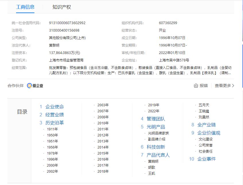Go to the 1911年 entry
This screenshot has height=185, width=243.
tap(53, 129)
